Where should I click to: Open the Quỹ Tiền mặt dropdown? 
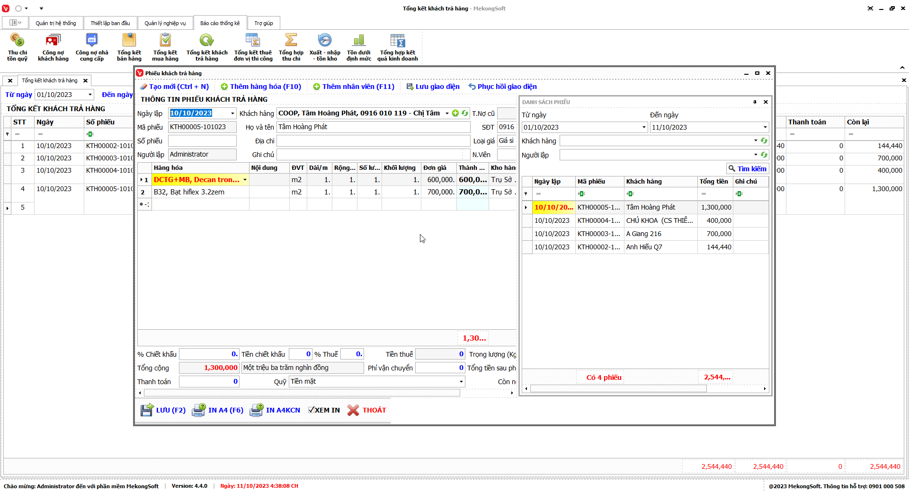click(461, 382)
